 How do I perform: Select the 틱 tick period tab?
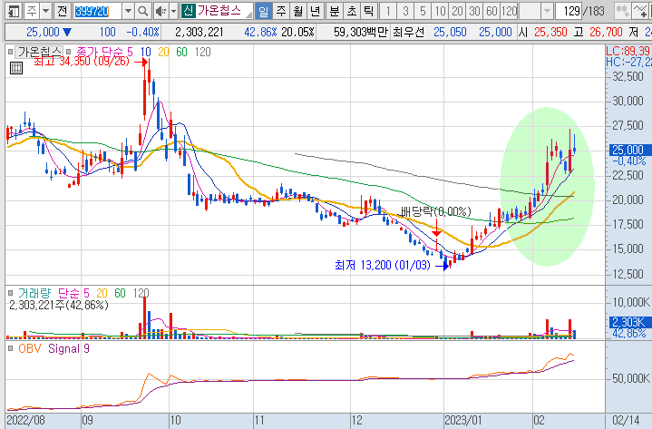tap(369, 11)
